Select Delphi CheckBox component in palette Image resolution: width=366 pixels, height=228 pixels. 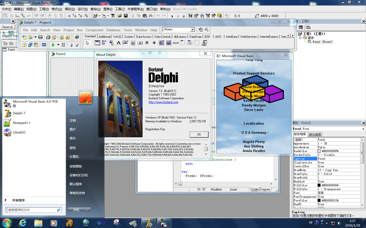pyautogui.click(x=147, y=43)
